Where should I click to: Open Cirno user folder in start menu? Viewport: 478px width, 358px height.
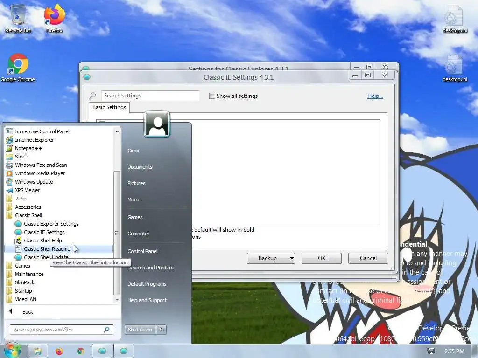[x=133, y=151]
